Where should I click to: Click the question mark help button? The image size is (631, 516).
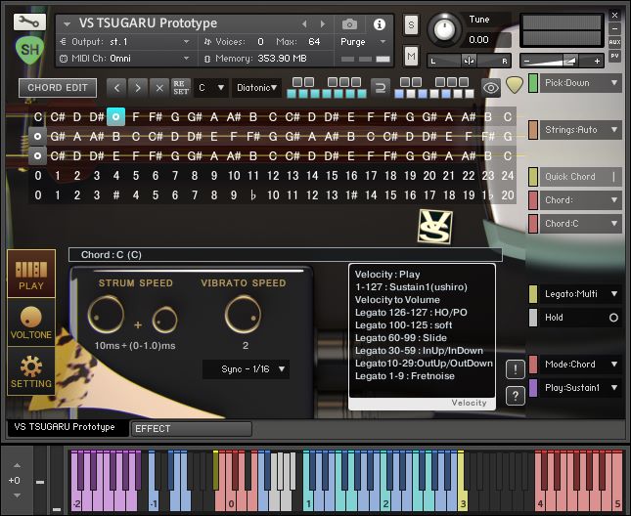tap(516, 396)
